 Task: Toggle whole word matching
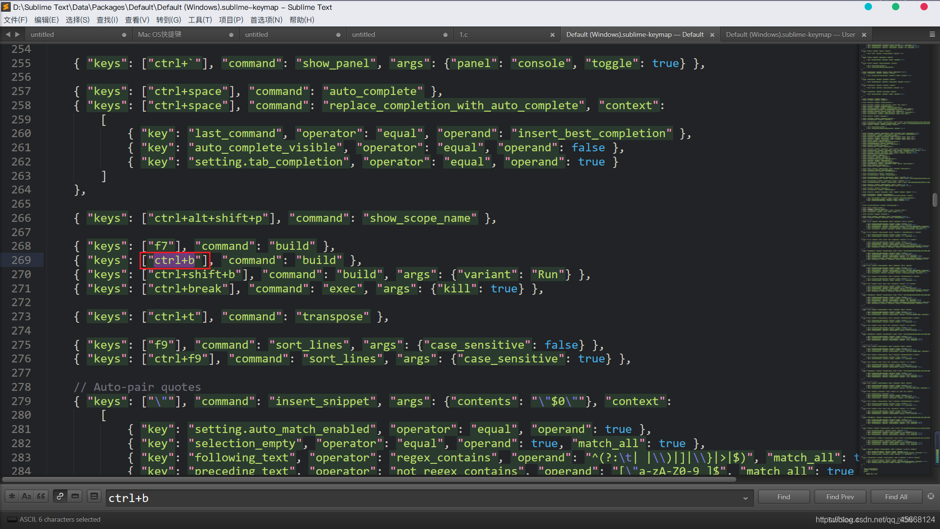click(x=41, y=497)
